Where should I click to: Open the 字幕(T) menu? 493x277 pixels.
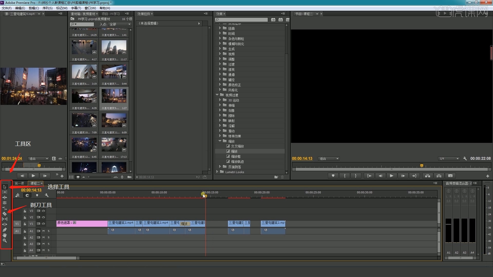(x=76, y=8)
